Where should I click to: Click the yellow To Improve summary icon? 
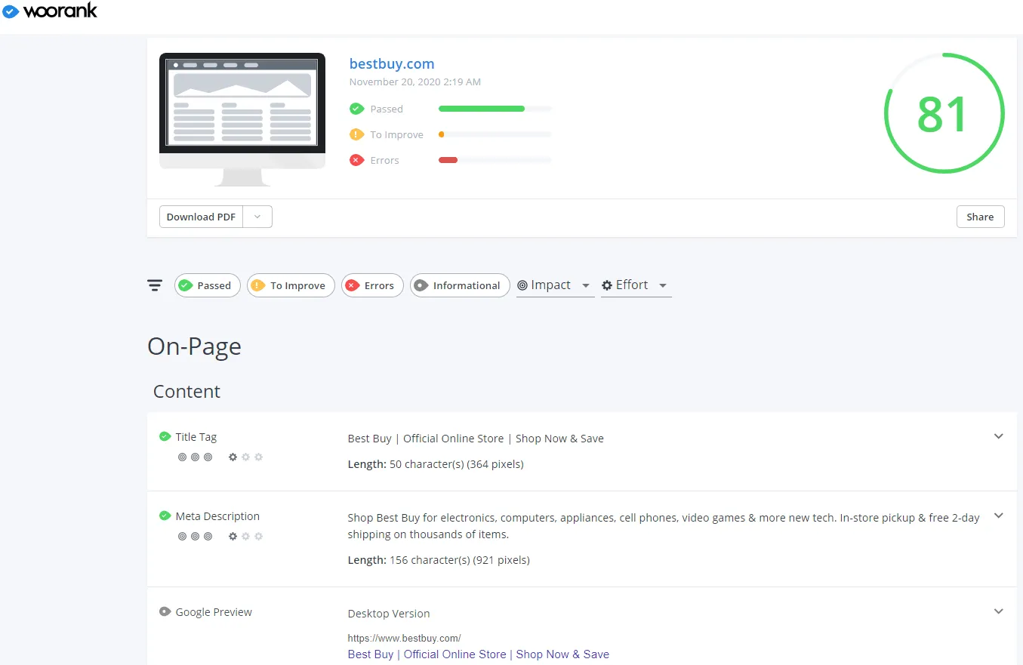[357, 134]
